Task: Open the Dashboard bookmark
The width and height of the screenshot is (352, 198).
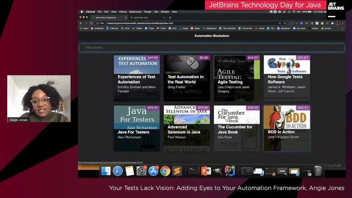Action: (x=210, y=29)
